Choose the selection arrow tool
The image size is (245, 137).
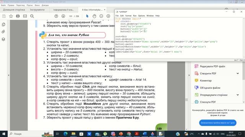click(x=87, y=16)
